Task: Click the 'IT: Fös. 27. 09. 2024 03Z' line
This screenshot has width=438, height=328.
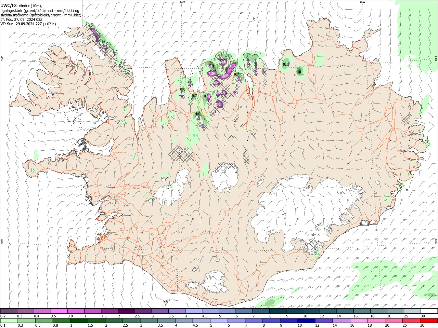Action: [x=21, y=19]
